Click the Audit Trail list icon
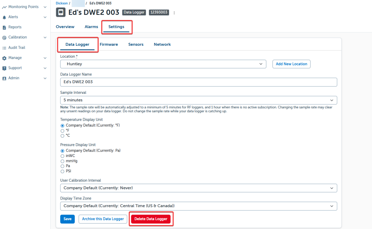The height and width of the screenshot is (229, 372). (x=4, y=48)
